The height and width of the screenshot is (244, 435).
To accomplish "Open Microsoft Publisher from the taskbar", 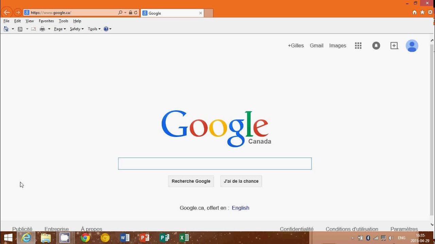I will tap(164, 238).
